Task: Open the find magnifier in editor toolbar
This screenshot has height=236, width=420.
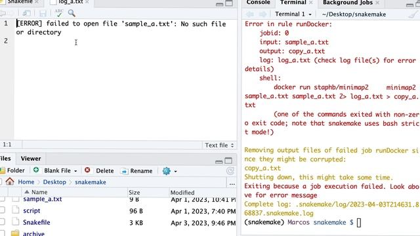Action: (x=72, y=13)
